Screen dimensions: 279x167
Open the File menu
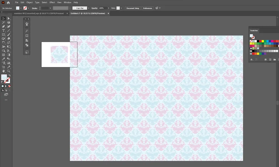(x=16, y=3)
